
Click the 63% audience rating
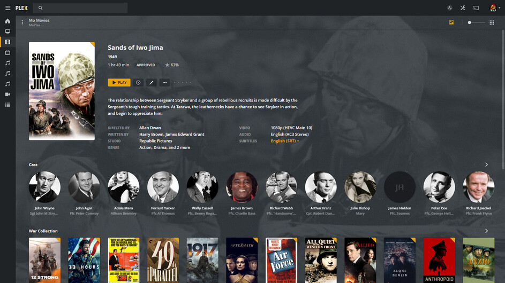pos(172,65)
